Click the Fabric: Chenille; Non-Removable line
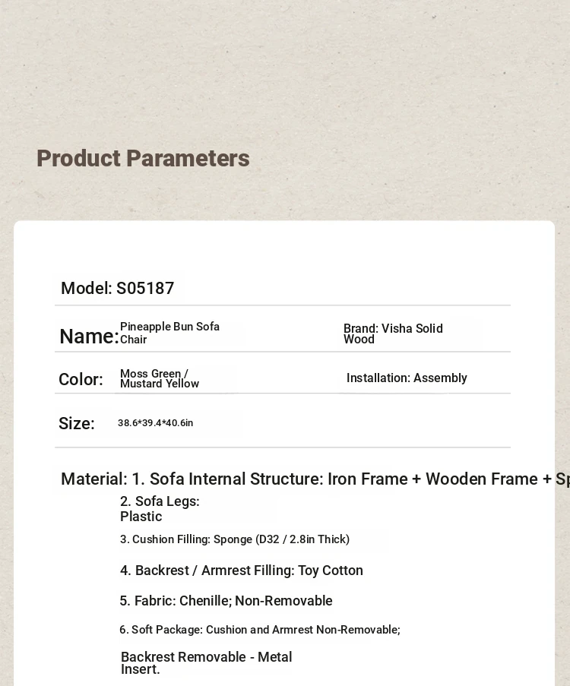This screenshot has width=570, height=686. coord(226,601)
